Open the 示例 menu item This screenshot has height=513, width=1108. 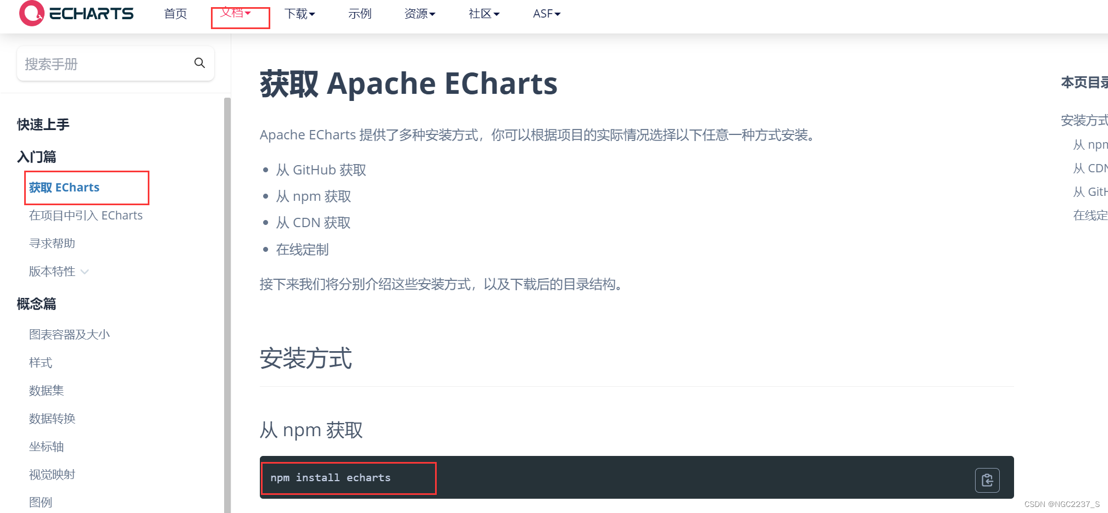point(360,13)
